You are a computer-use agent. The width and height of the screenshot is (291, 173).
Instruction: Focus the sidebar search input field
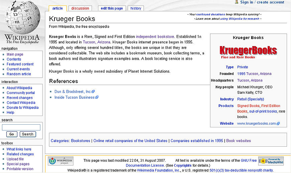click(21, 127)
